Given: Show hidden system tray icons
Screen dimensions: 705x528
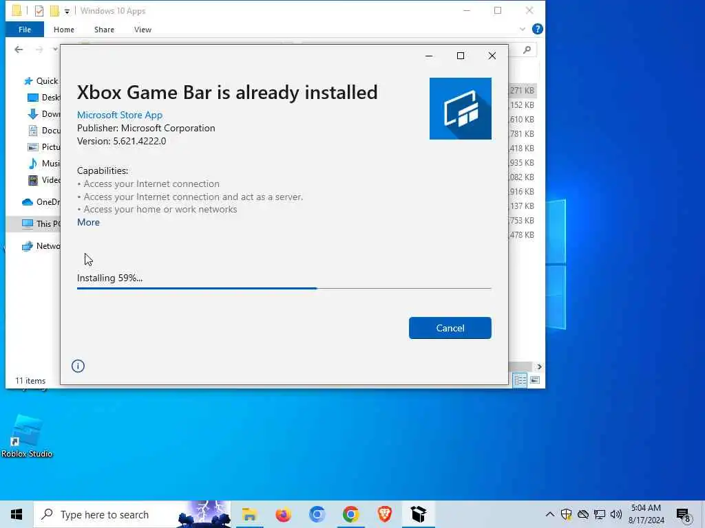Looking at the screenshot, I should pyautogui.click(x=549, y=514).
